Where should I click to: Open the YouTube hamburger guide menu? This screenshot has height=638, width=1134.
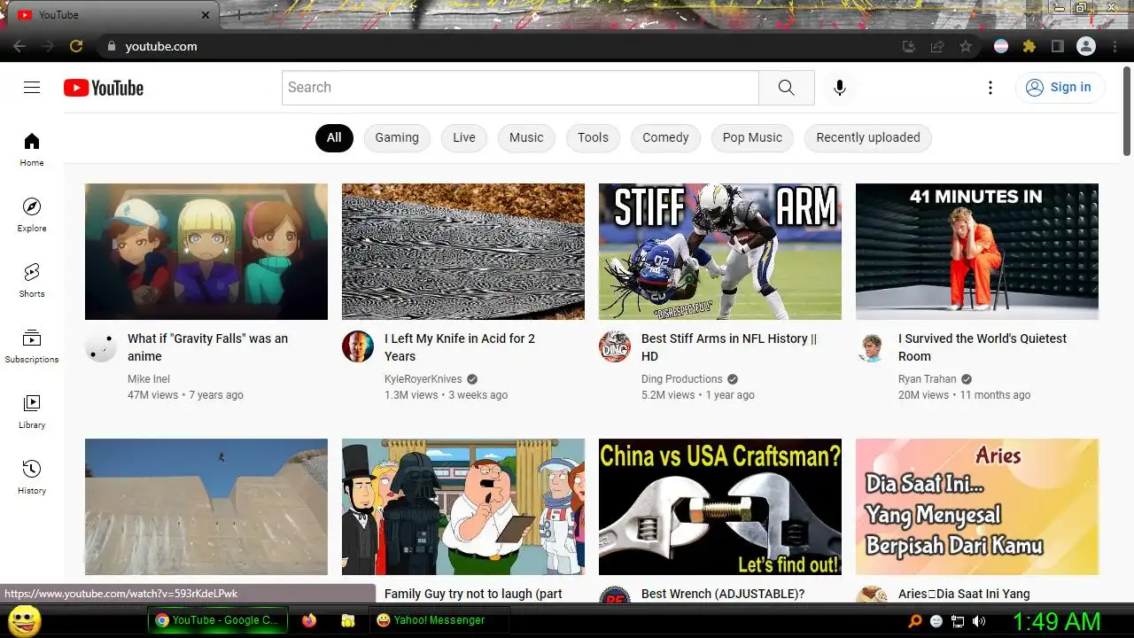(x=32, y=87)
